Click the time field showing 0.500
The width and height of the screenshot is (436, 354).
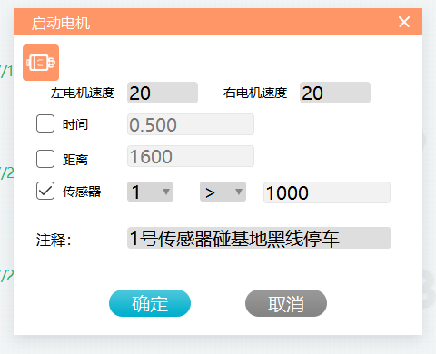(191, 124)
